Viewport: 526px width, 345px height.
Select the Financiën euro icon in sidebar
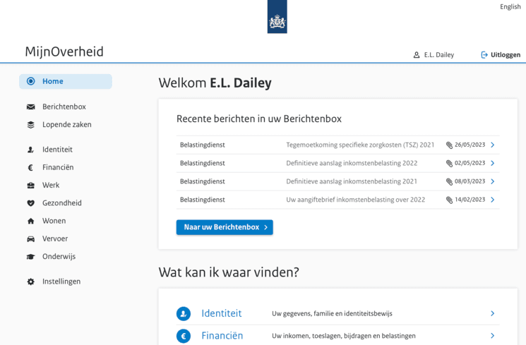click(x=30, y=168)
